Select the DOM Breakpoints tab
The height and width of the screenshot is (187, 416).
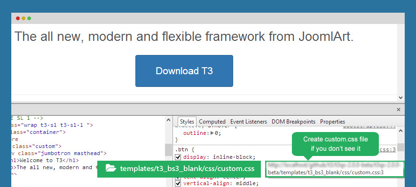coord(293,122)
